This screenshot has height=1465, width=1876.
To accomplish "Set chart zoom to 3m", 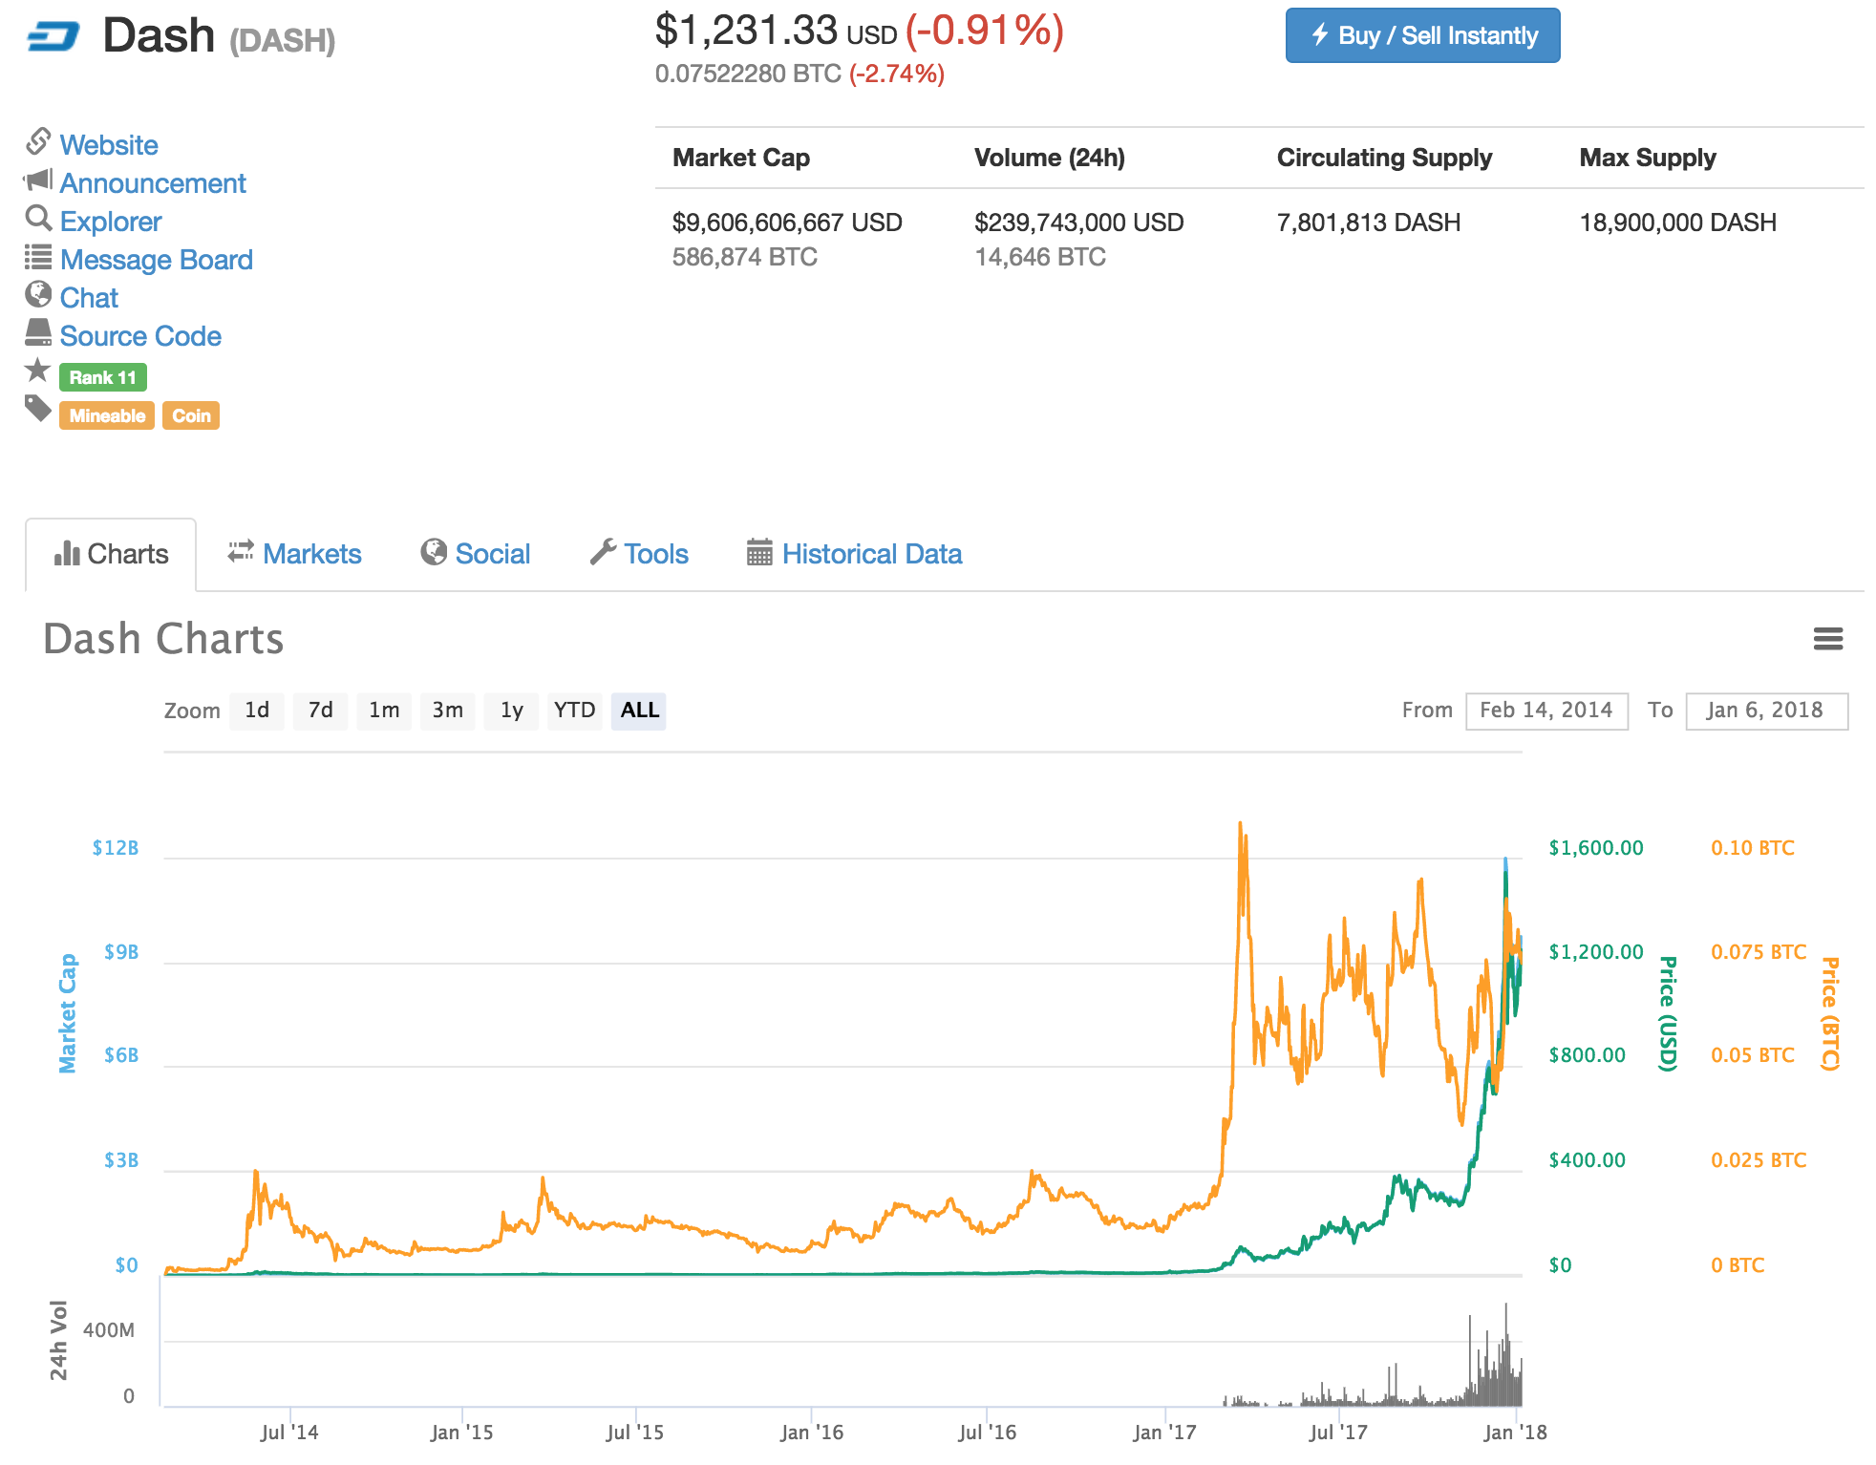I will pyautogui.click(x=447, y=711).
